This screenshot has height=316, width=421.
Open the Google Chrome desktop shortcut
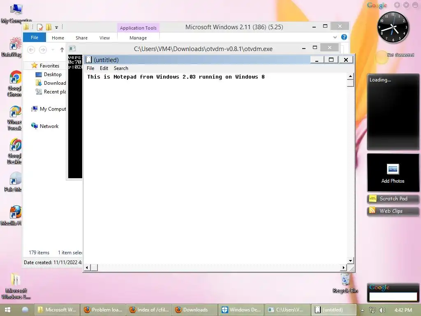[15, 84]
